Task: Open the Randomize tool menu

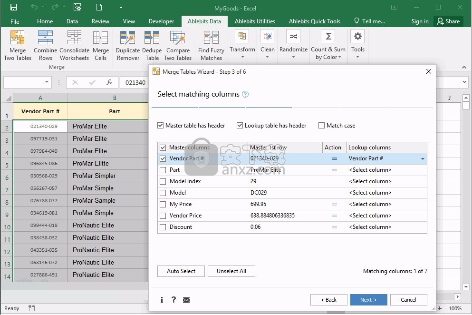Action: point(293,45)
